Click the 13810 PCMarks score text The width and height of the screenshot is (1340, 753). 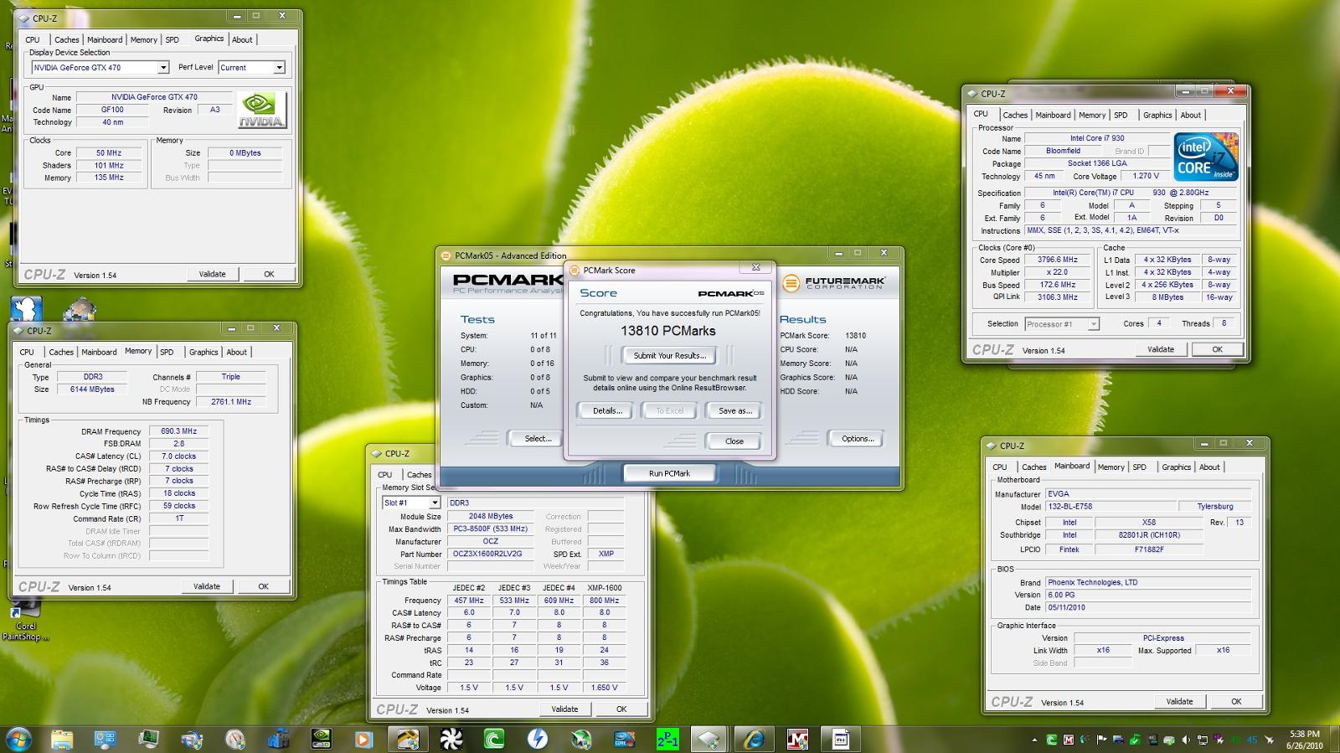point(668,331)
